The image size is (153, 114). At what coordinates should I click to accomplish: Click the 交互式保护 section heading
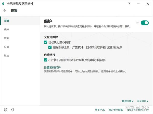(x=51, y=37)
